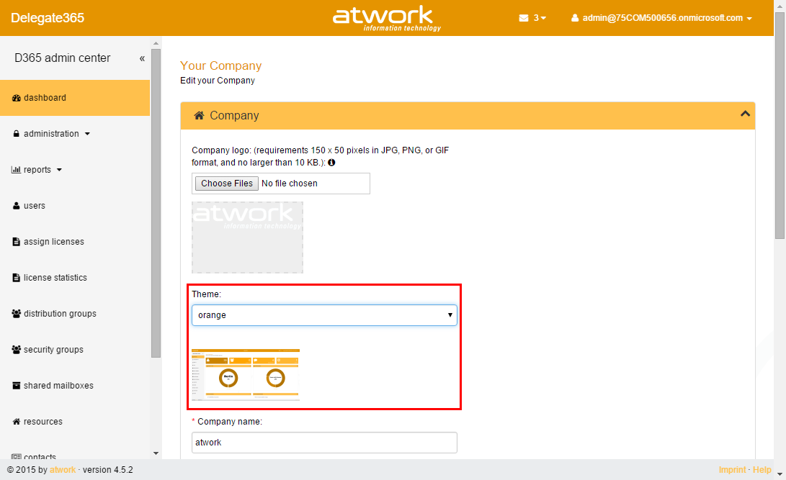Viewport: 786px width, 480px height.
Task: Click the company logo preview image
Action: [248, 237]
